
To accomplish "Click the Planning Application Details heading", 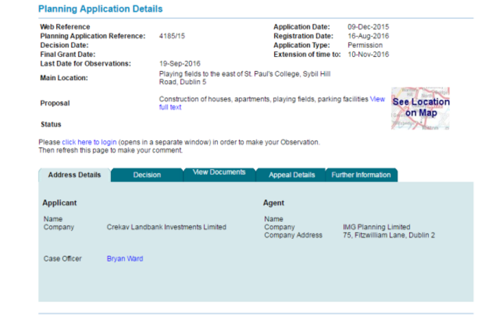I will (101, 8).
